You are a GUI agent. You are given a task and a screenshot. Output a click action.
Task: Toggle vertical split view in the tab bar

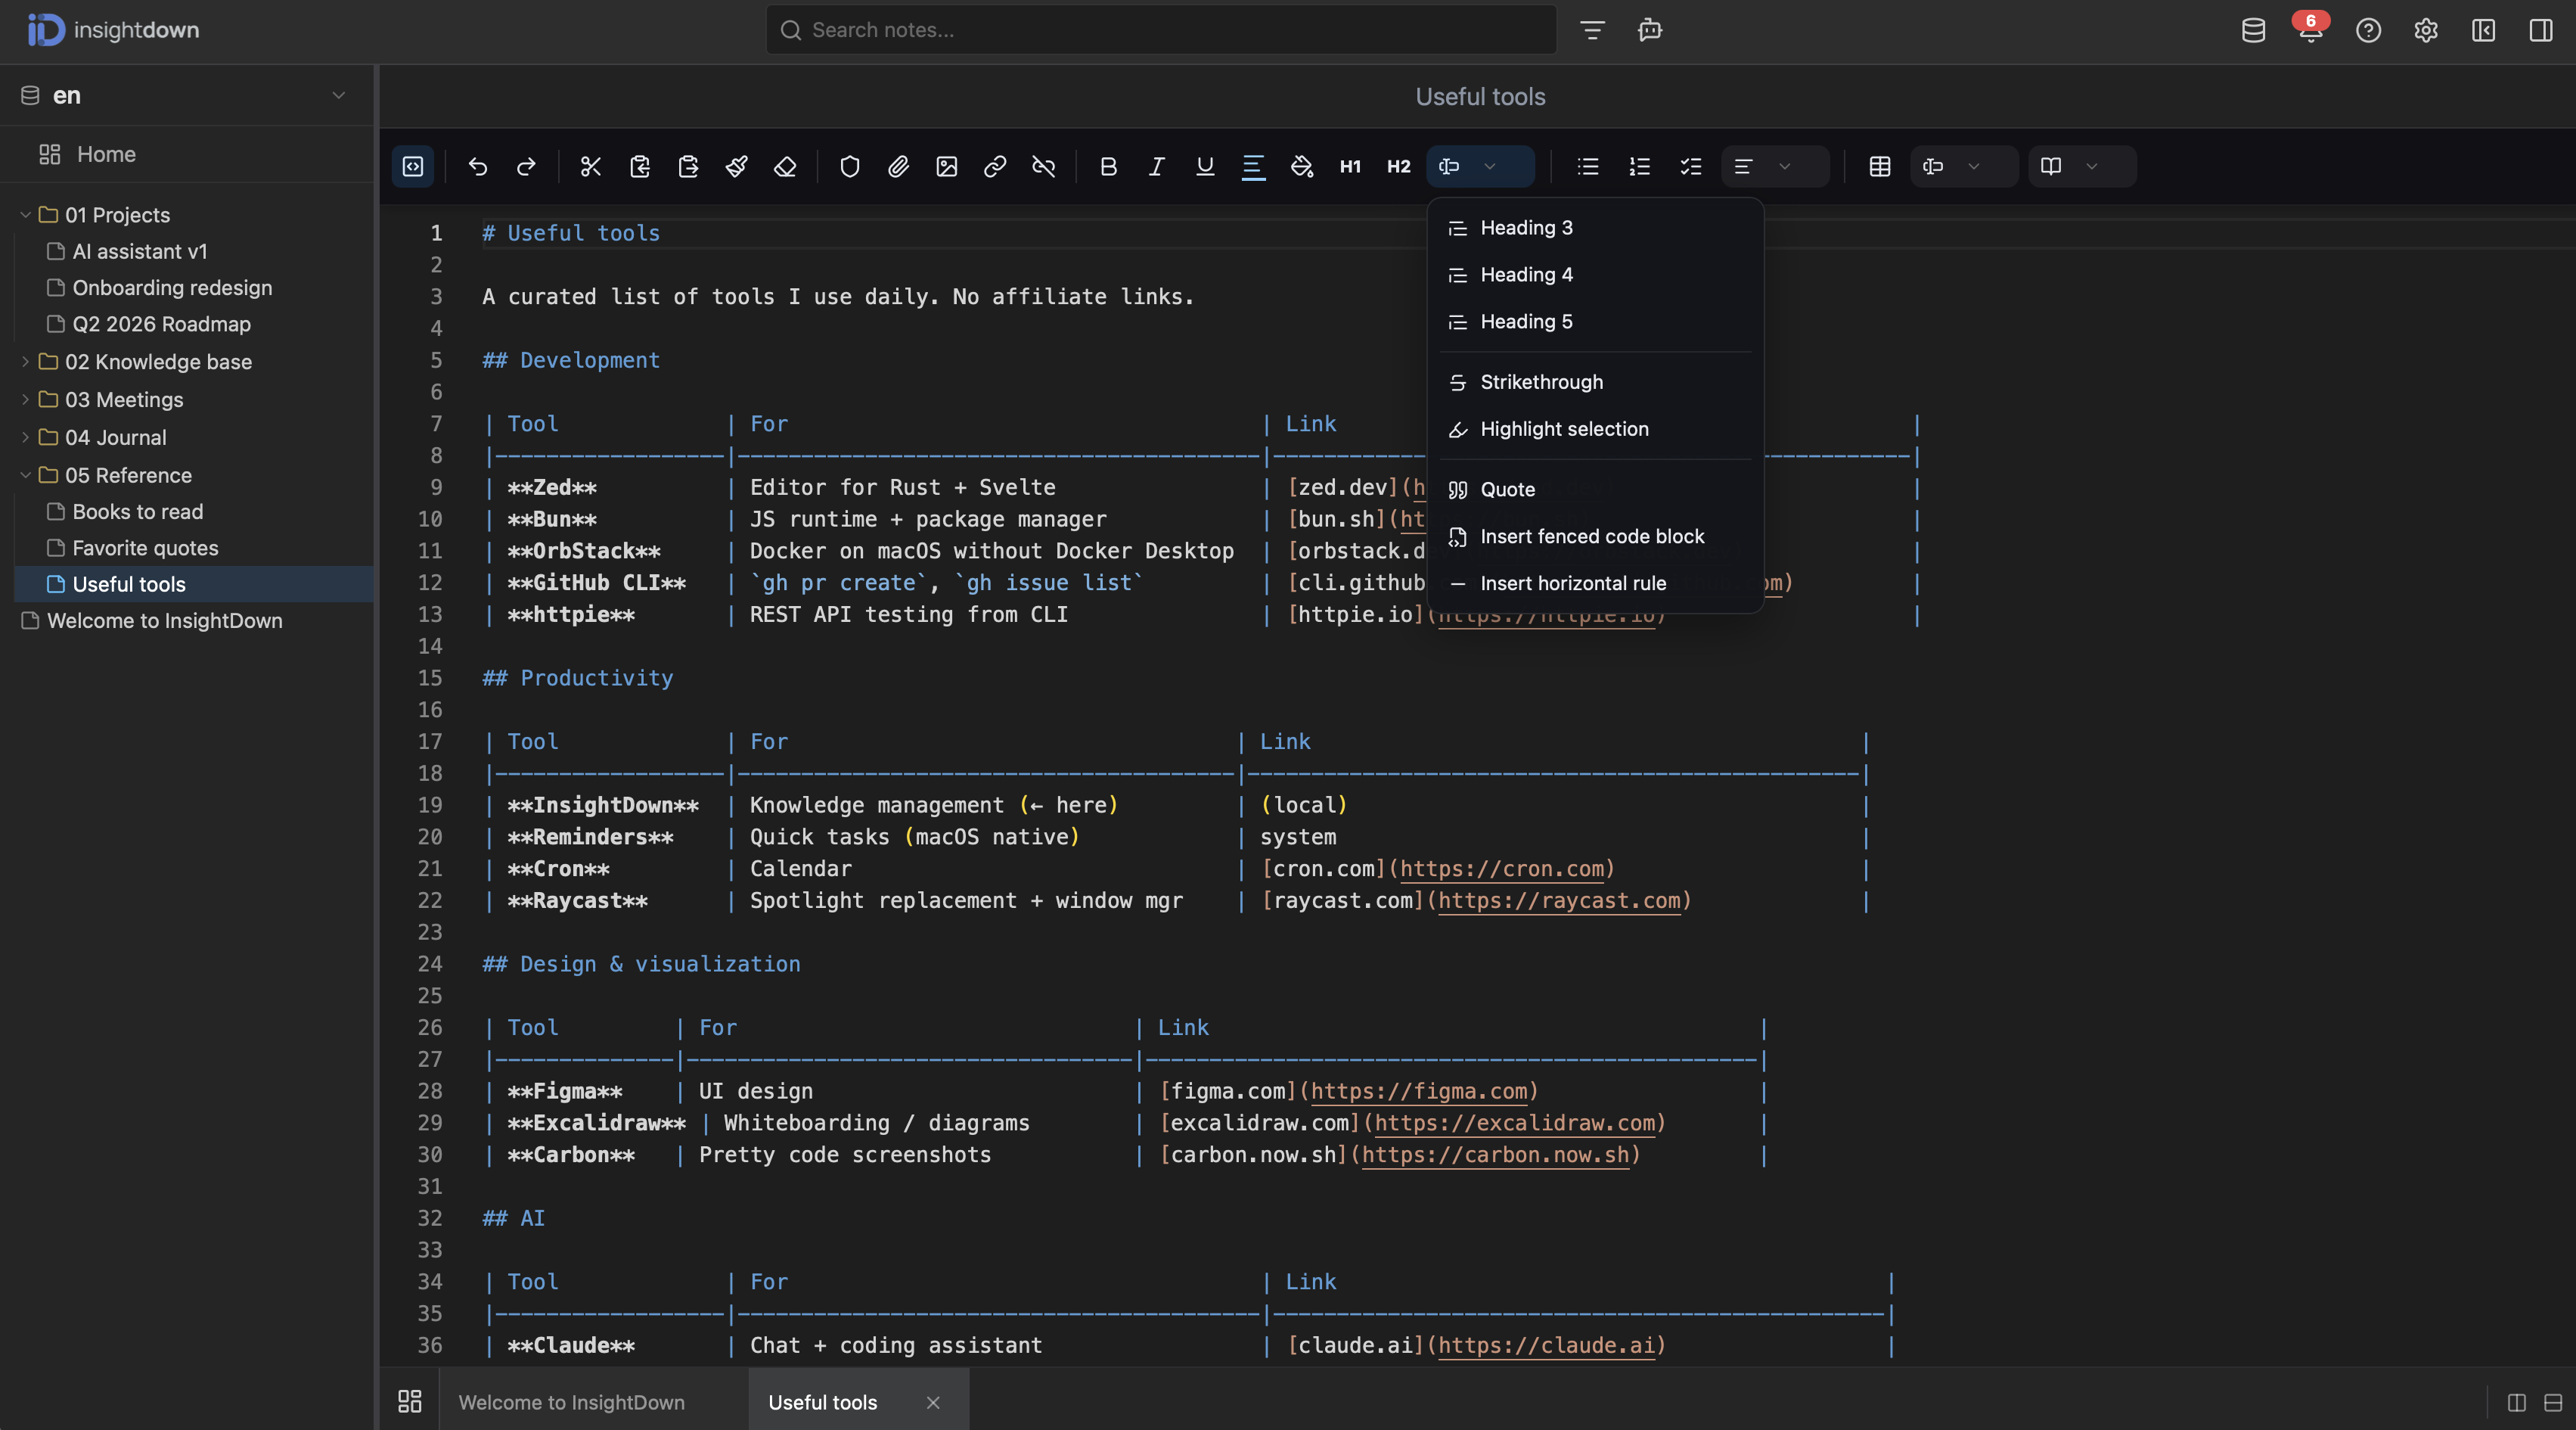(x=2517, y=1402)
